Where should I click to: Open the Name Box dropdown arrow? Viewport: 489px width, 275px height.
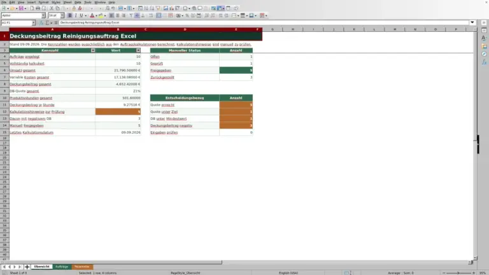[34, 23]
